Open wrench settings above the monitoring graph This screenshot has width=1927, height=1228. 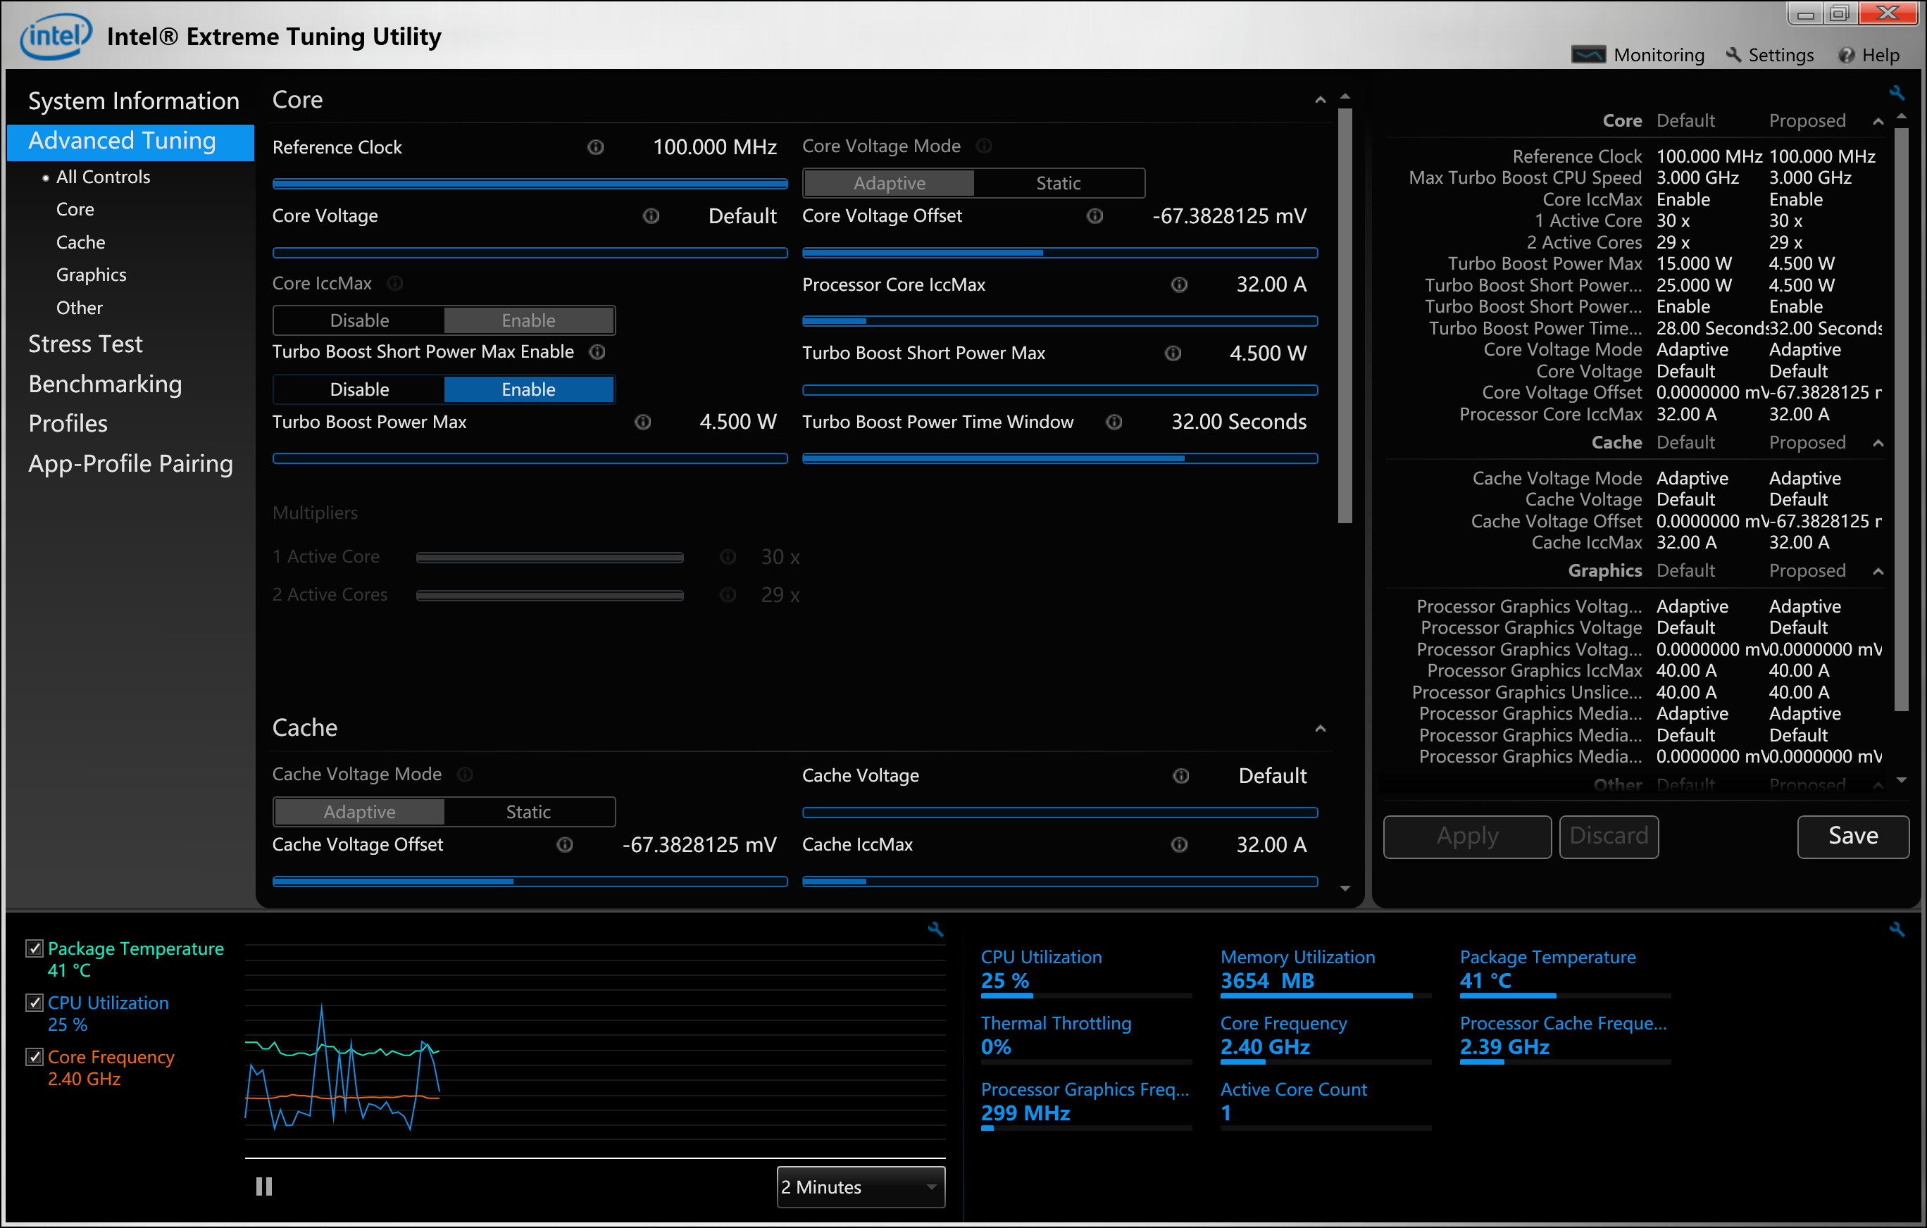[935, 929]
